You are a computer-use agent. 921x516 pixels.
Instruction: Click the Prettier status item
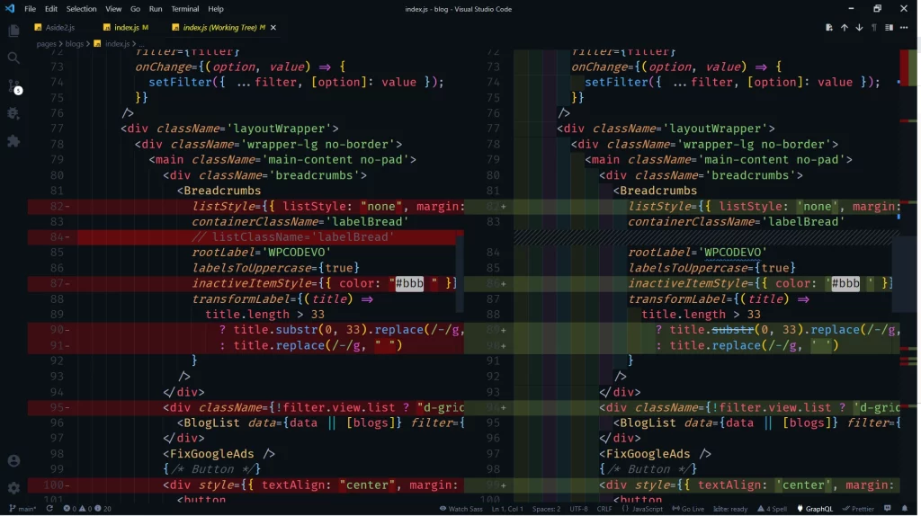(858, 509)
